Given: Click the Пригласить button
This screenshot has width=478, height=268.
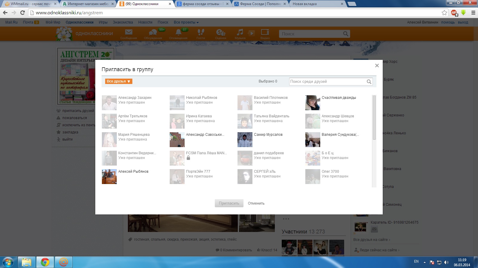Looking at the screenshot, I should (229, 203).
